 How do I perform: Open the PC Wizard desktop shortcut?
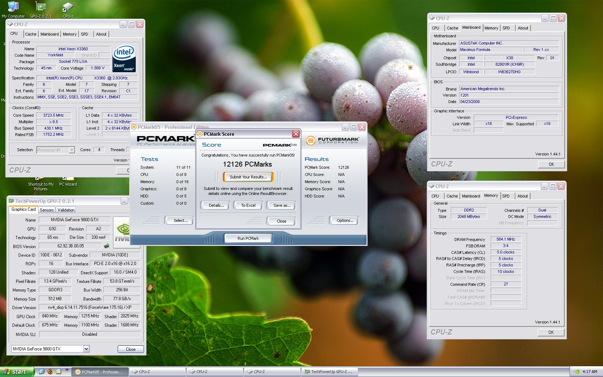(x=68, y=181)
